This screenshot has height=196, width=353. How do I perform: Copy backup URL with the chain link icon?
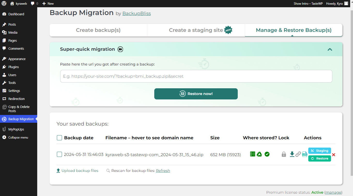click(298, 154)
